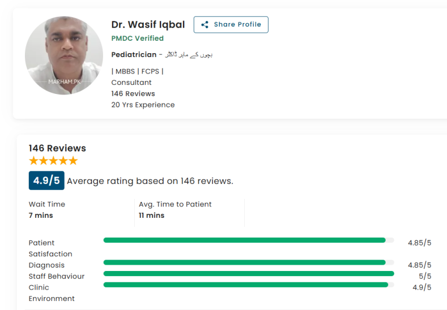Viewport: 447px width, 310px height.
Task: Click the MBBS | FCPS qualifications text
Action: click(138, 71)
